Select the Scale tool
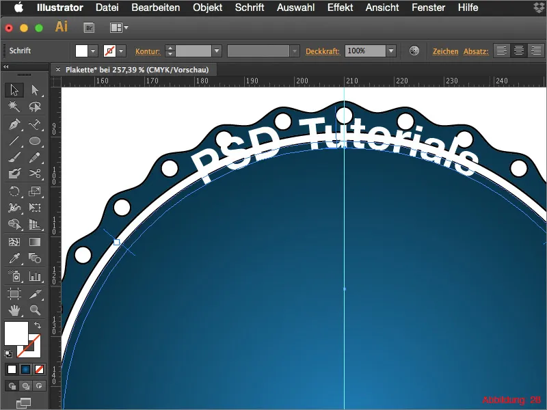 [35, 191]
